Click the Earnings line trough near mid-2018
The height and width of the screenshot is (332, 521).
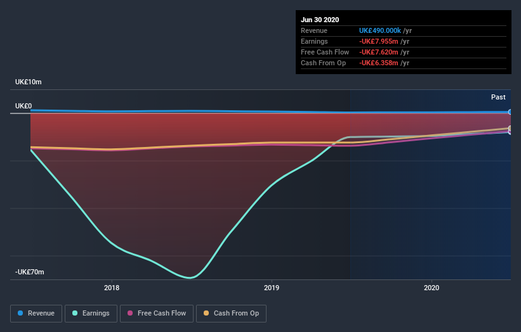[190, 278]
